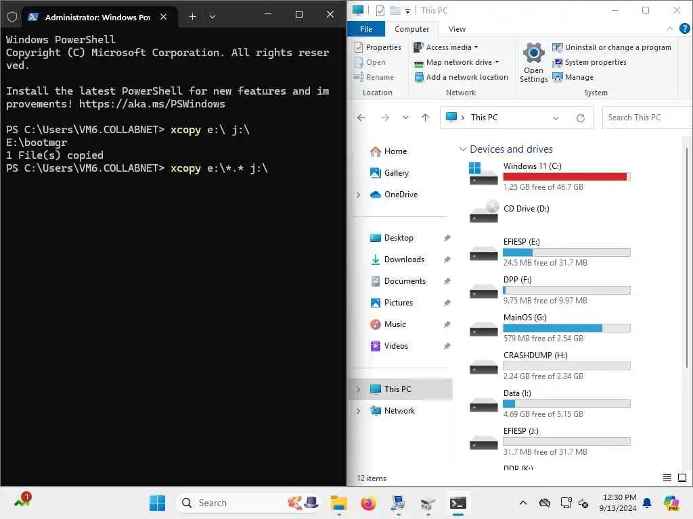Screen dimensions: 693x519
Task: Open the Windows Start menu
Action: pos(157,503)
